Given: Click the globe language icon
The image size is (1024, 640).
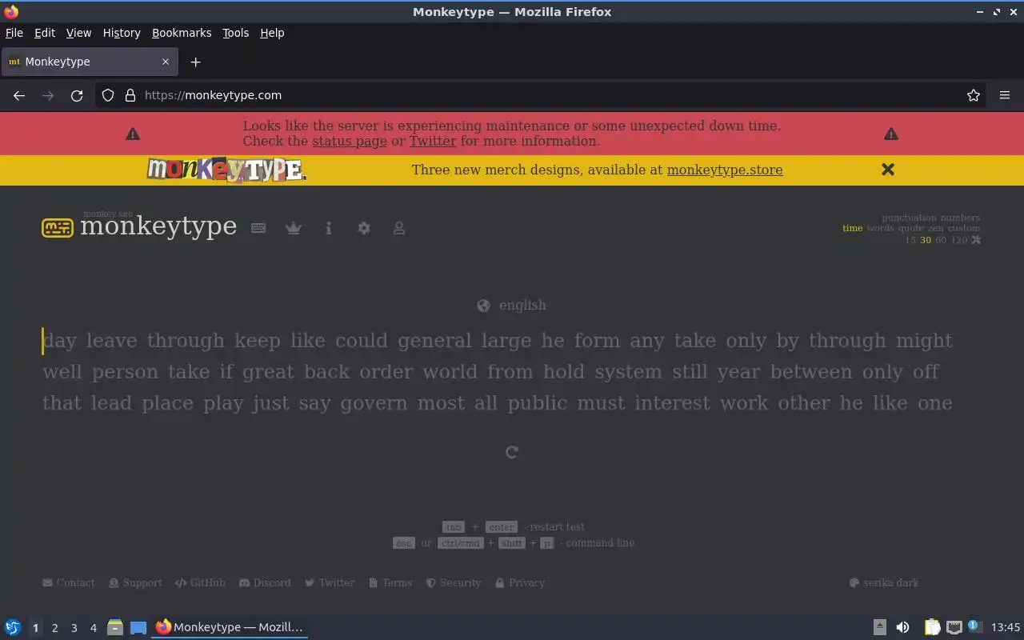Looking at the screenshot, I should (483, 306).
